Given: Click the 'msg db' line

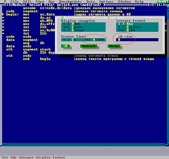Looking at the screenshot, I should pyautogui.click(x=34, y=43).
